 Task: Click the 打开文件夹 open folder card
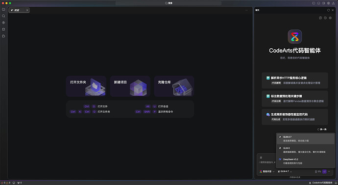(x=86, y=86)
